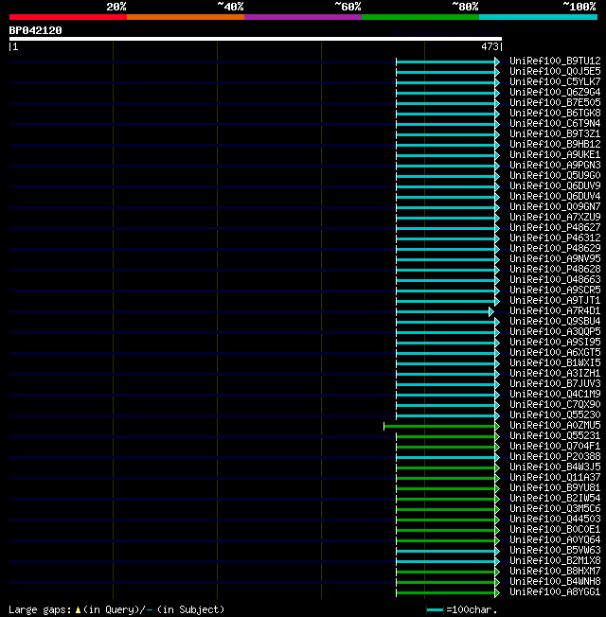This screenshot has height=617, width=606.
Task: Select the UniRef100_Q9SBU4 label
Action: pos(555,321)
